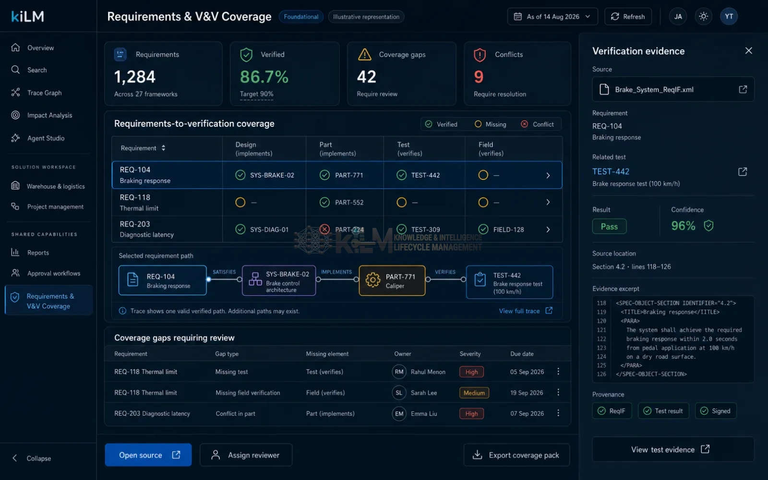Screen dimensions: 768x480
Task: Toggle the ReqIF provenance chip
Action: click(612, 411)
